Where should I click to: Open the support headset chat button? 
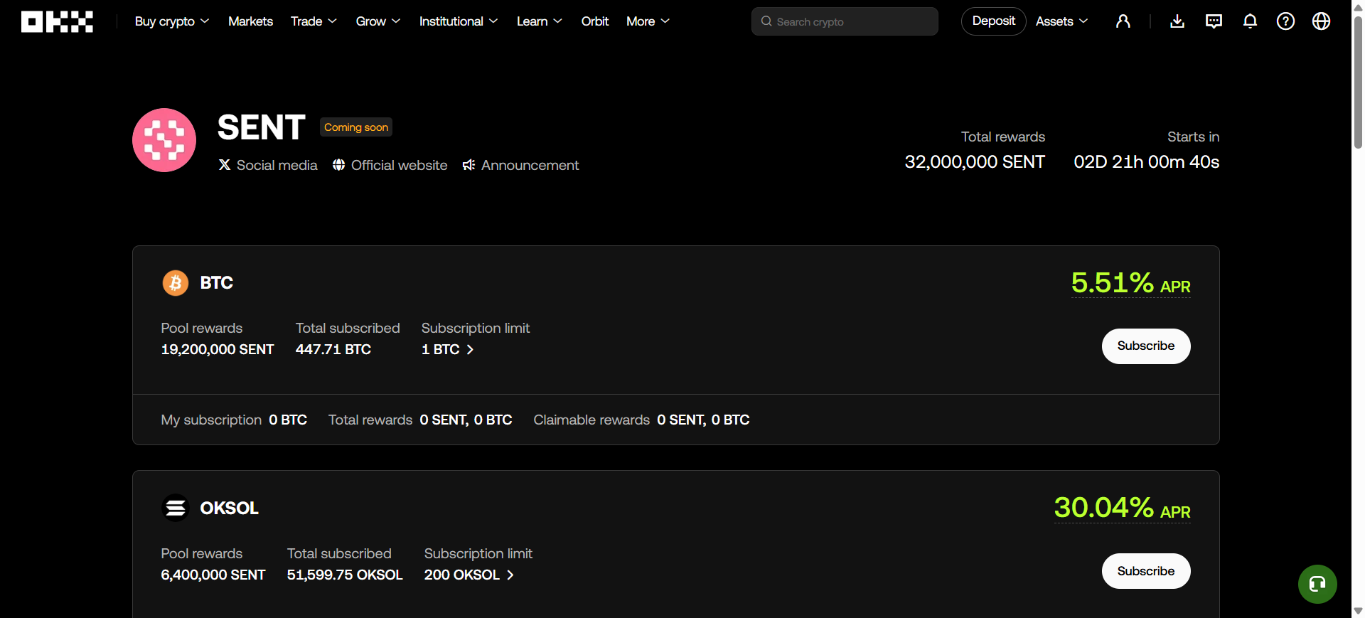(x=1317, y=584)
